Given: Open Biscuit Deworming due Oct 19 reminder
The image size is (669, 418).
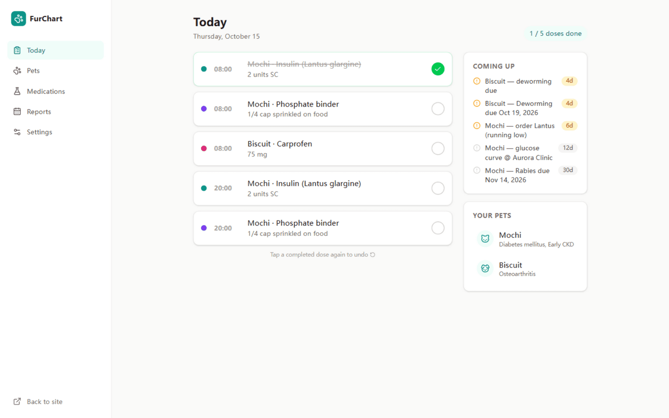Looking at the screenshot, I should click(x=525, y=108).
